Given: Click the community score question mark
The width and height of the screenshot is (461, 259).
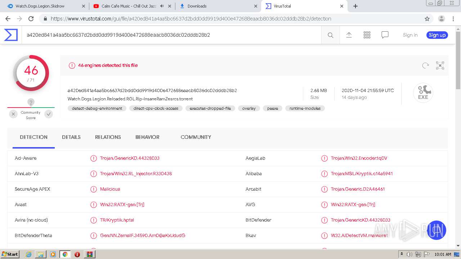Looking at the screenshot, I should click(x=31, y=103).
